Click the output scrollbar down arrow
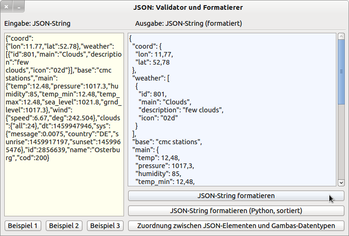Image resolution: width=349 pixels, height=236 pixels. (x=341, y=183)
